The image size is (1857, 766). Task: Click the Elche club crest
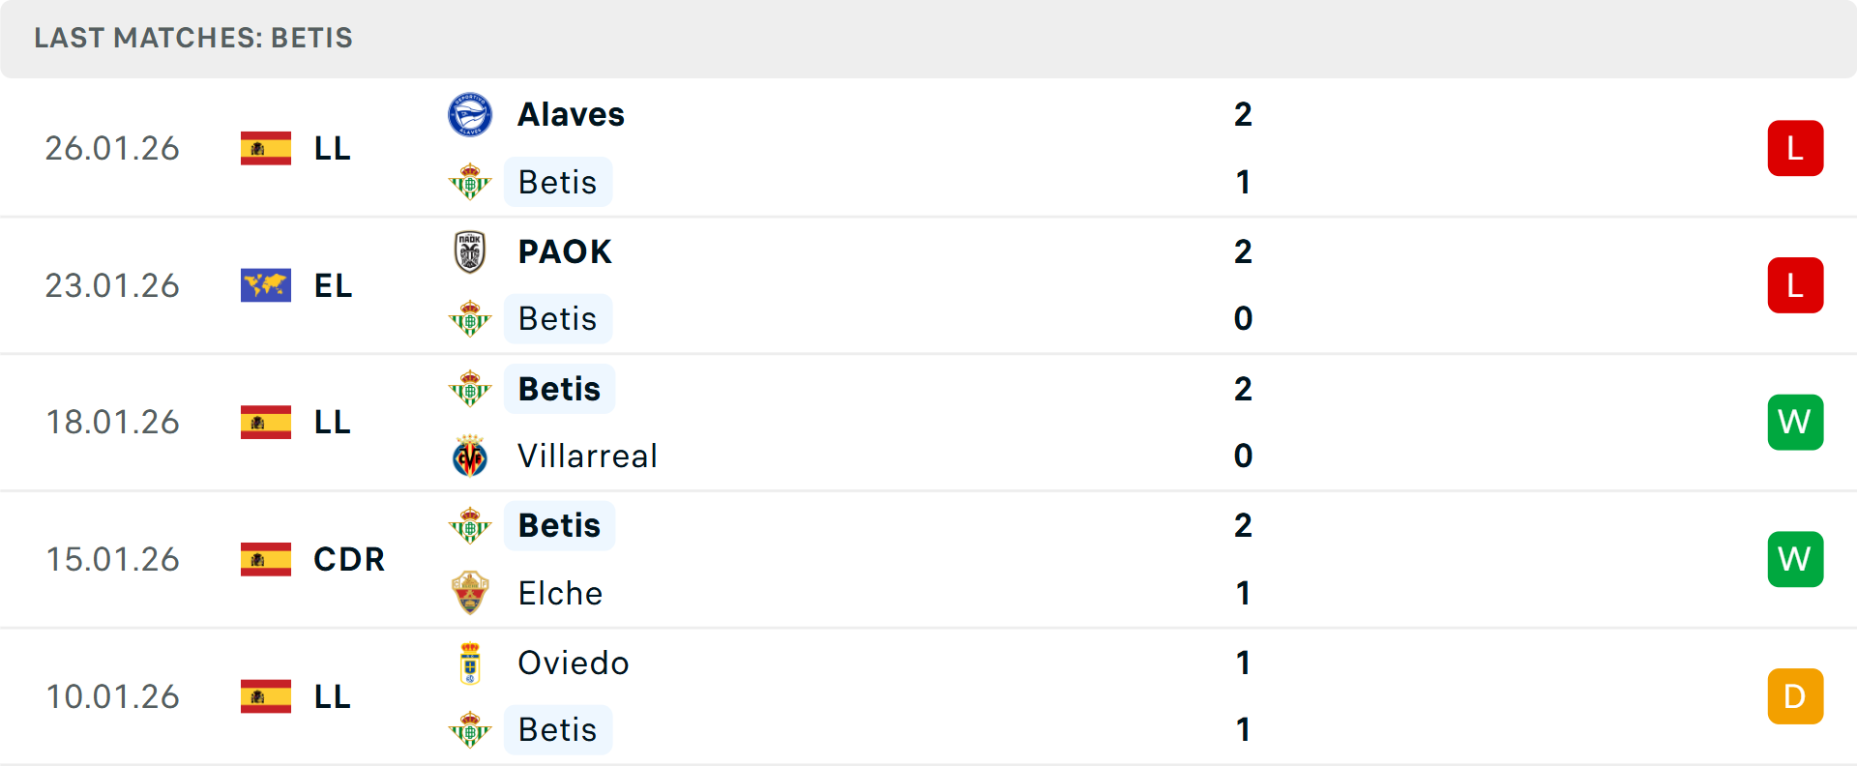tap(470, 593)
